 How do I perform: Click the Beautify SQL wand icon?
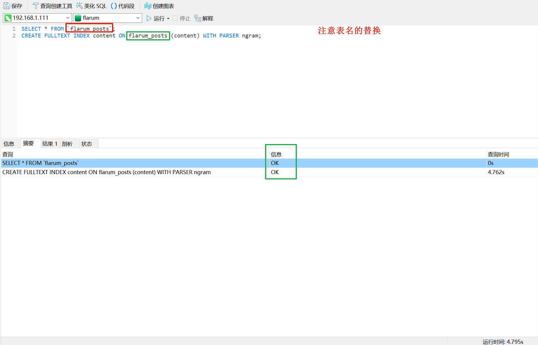[79, 6]
